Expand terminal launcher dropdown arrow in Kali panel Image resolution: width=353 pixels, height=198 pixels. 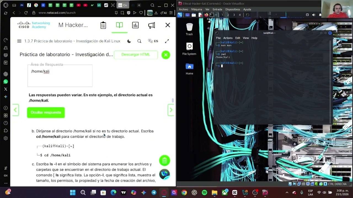point(216,15)
